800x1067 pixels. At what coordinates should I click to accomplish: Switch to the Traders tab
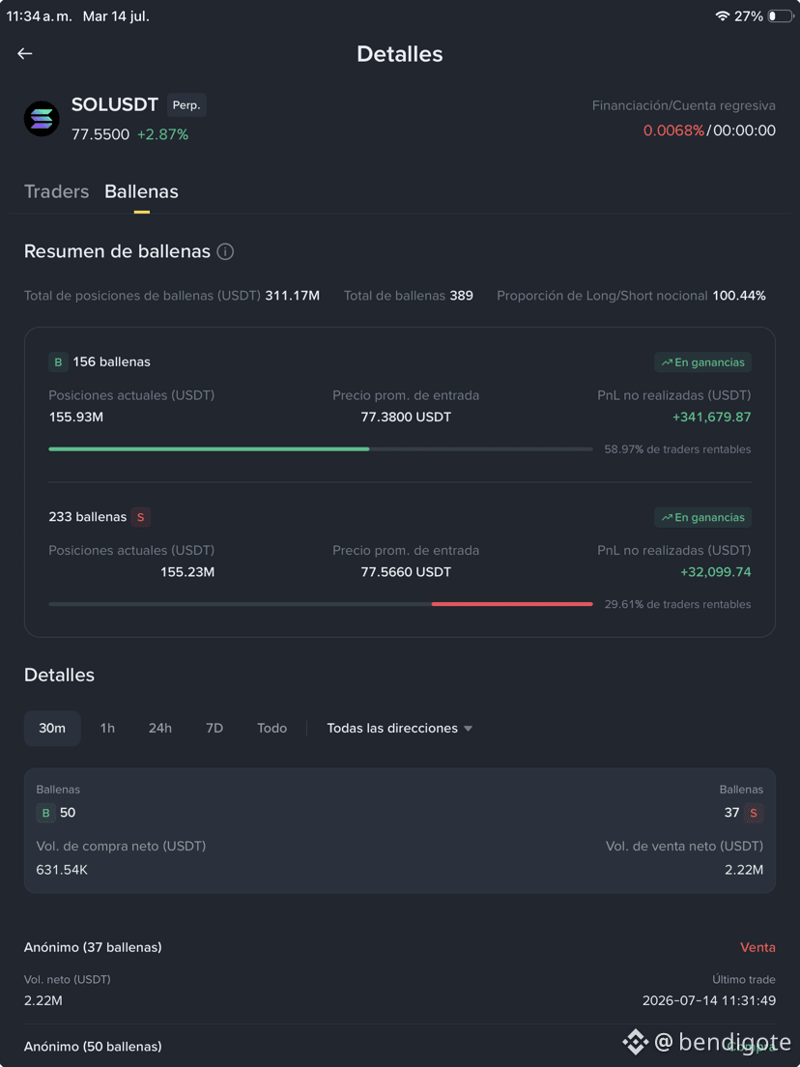coord(56,192)
